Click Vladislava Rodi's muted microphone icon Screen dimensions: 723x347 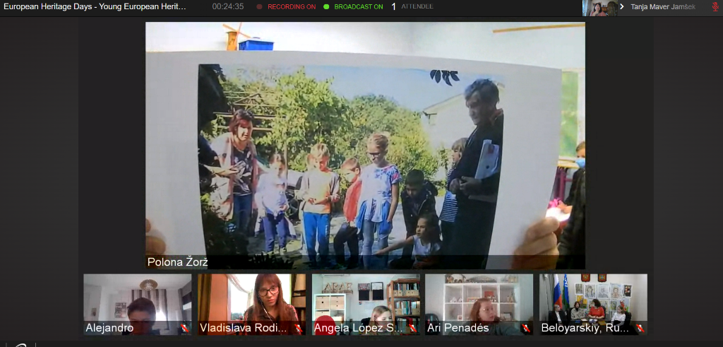coord(299,329)
